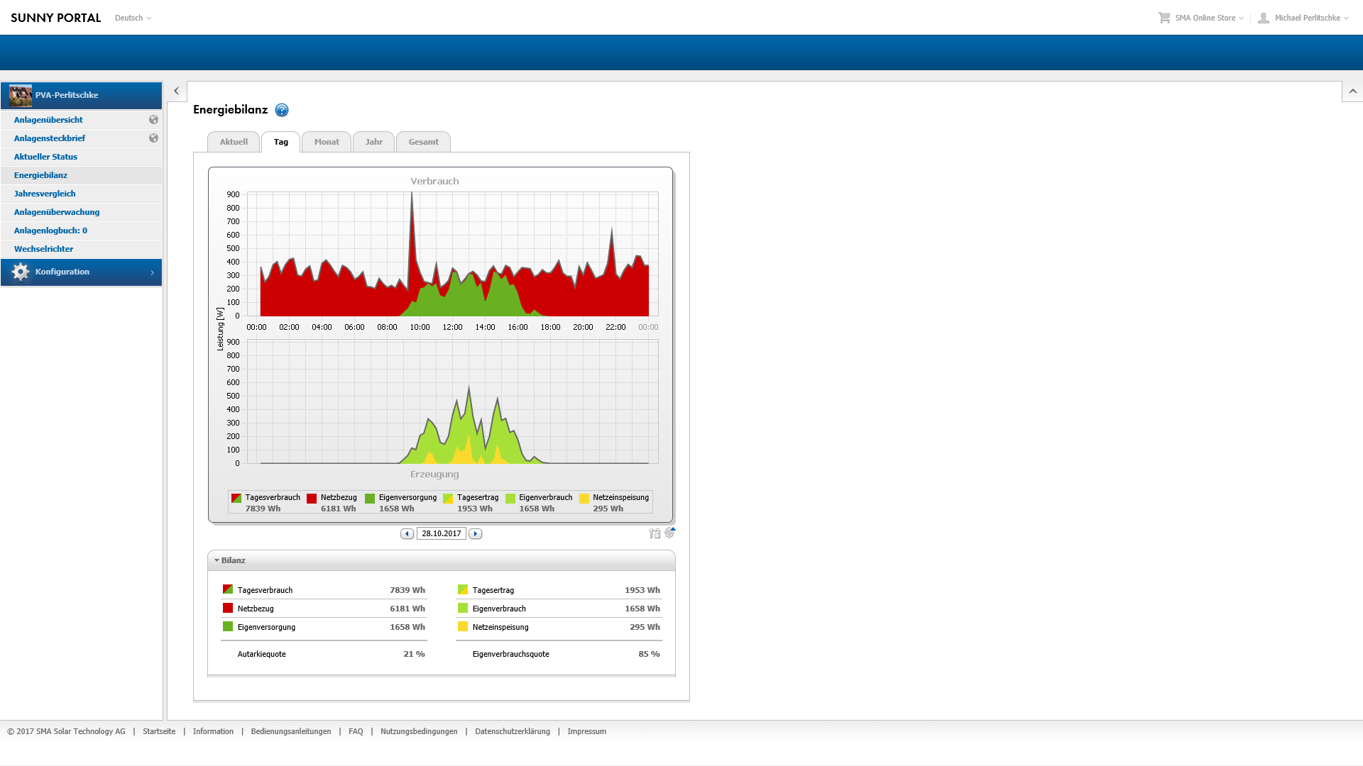
Task: Open the Jahresvergleich page link
Action: pos(45,194)
